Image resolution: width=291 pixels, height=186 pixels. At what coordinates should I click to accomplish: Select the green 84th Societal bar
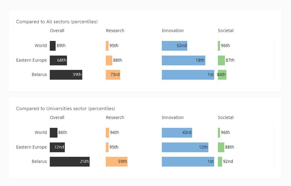[x=222, y=75]
